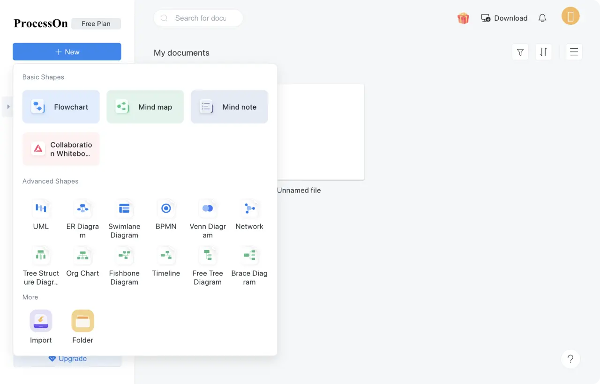This screenshot has width=600, height=384.
Task: Choose the Venn Diagram icon
Action: [x=208, y=208]
